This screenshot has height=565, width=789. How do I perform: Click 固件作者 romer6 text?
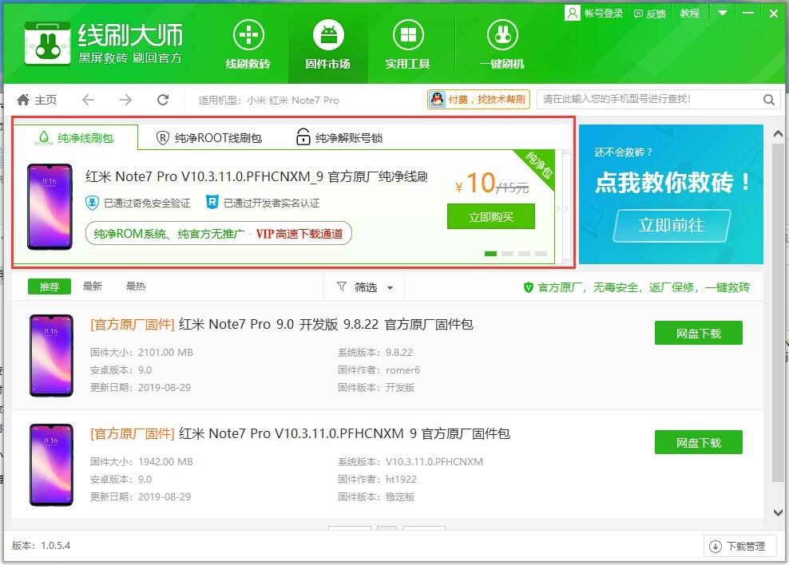tap(379, 370)
